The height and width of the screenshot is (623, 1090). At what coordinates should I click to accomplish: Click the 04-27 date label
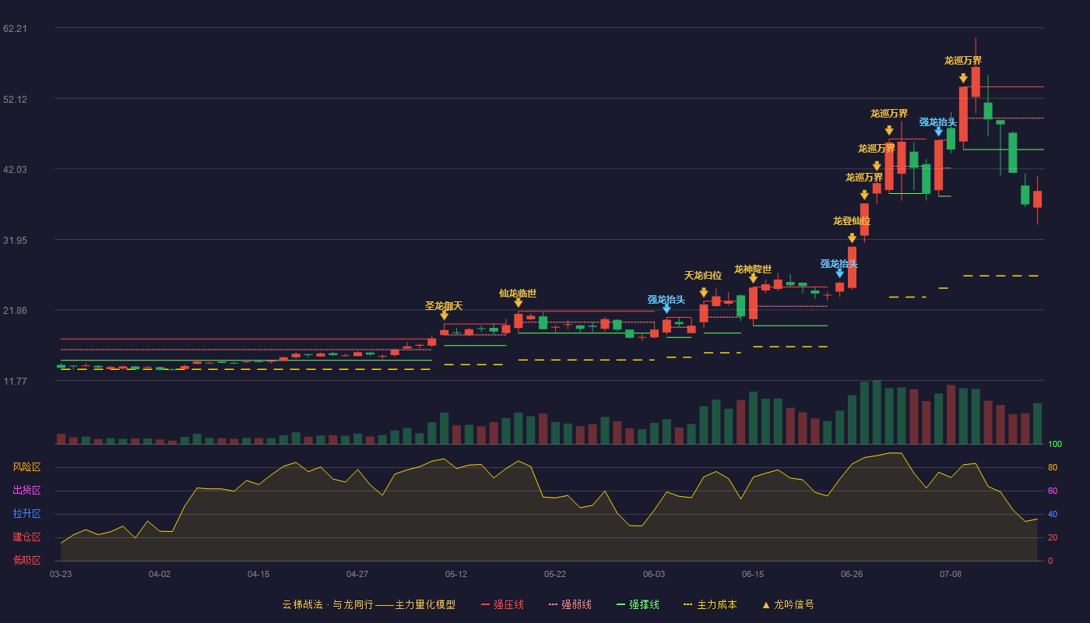357,574
